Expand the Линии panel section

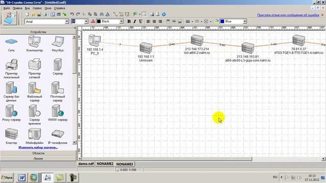[x=38, y=159]
